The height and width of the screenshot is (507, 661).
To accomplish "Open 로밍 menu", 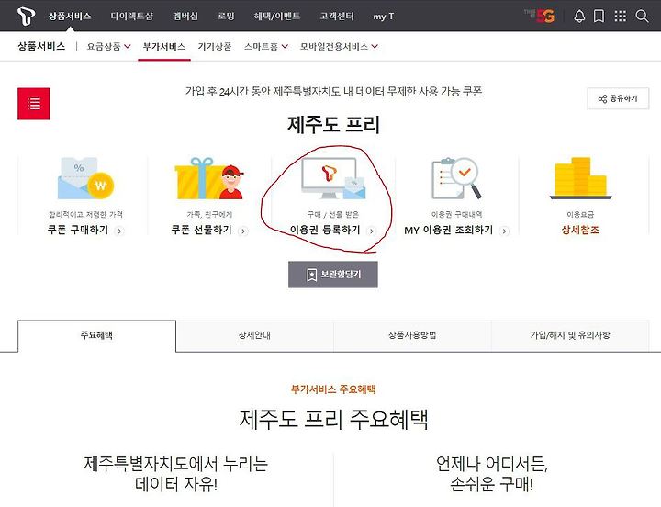I will pyautogui.click(x=226, y=17).
